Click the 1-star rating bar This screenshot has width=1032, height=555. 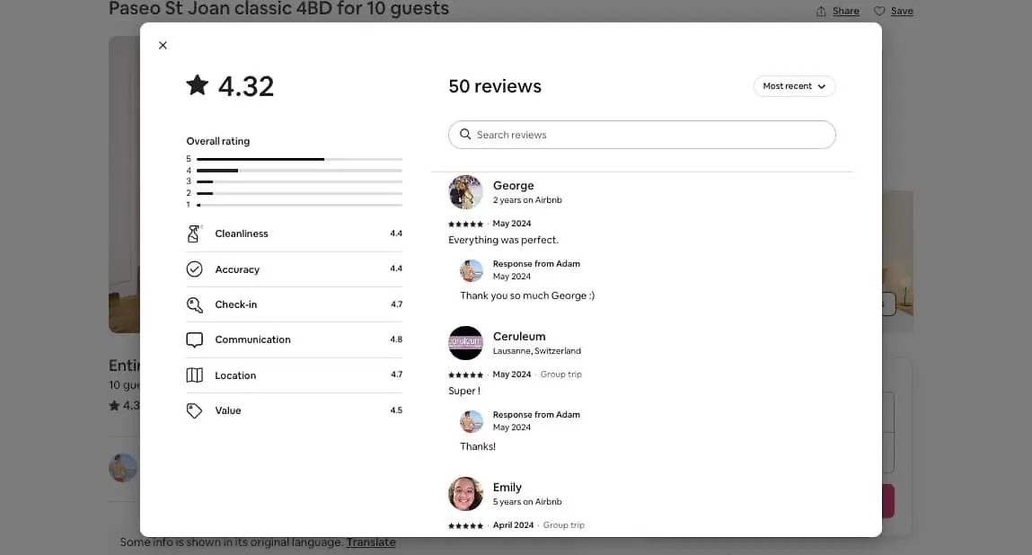[299, 205]
